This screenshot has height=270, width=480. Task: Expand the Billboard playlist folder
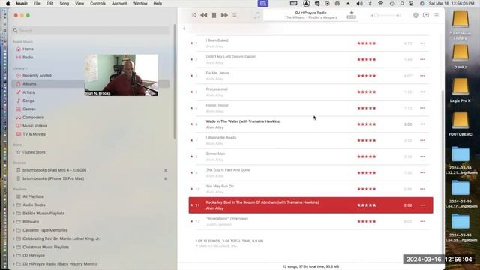coord(13,222)
